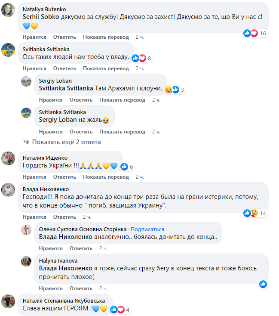Click like icon on Halyna Ivanova's reply
This screenshot has width=279, height=316.
[263, 284]
